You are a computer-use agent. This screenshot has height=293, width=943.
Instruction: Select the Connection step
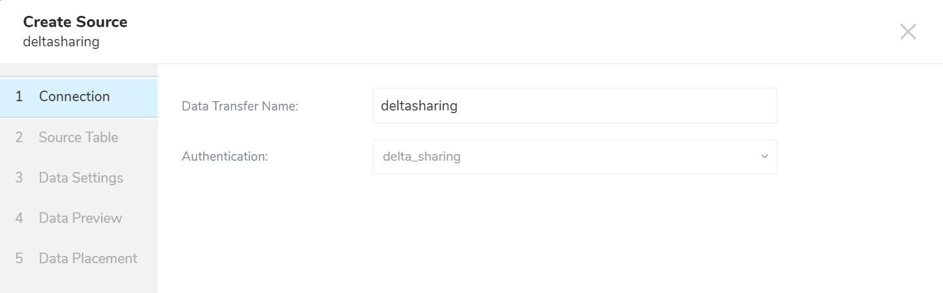coord(74,97)
